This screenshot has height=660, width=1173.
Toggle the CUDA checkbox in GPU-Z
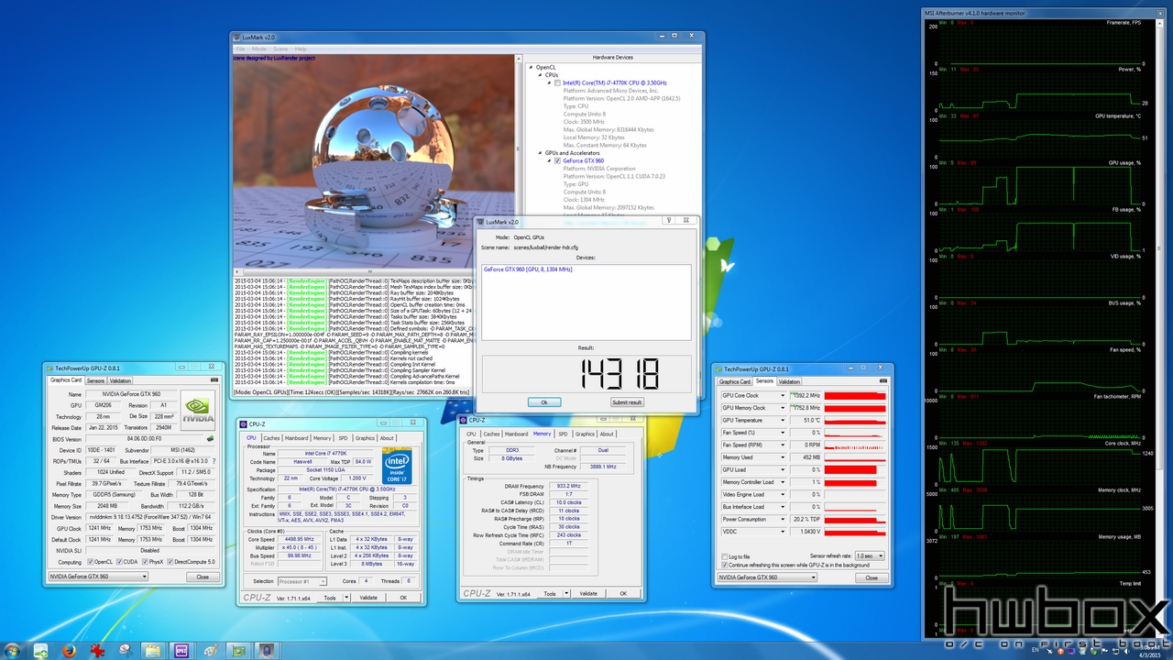tap(117, 562)
